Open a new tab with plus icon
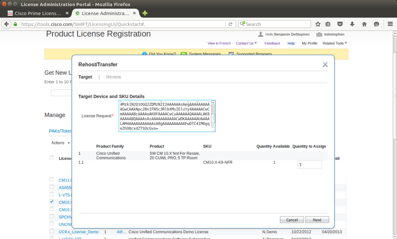The width and height of the screenshot is (397, 239). point(145,13)
